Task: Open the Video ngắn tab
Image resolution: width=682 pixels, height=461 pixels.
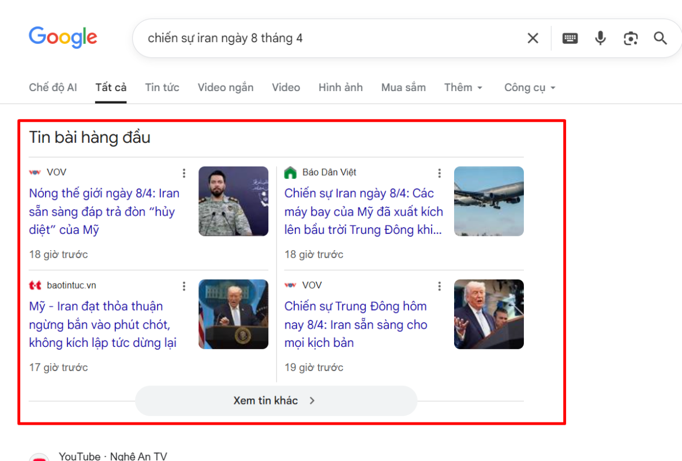Action: tap(226, 88)
